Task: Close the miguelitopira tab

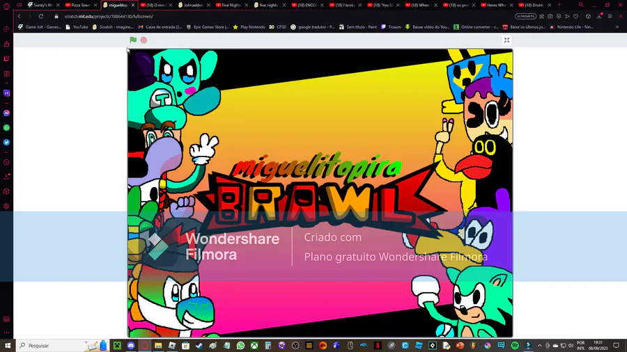Action: [x=133, y=5]
